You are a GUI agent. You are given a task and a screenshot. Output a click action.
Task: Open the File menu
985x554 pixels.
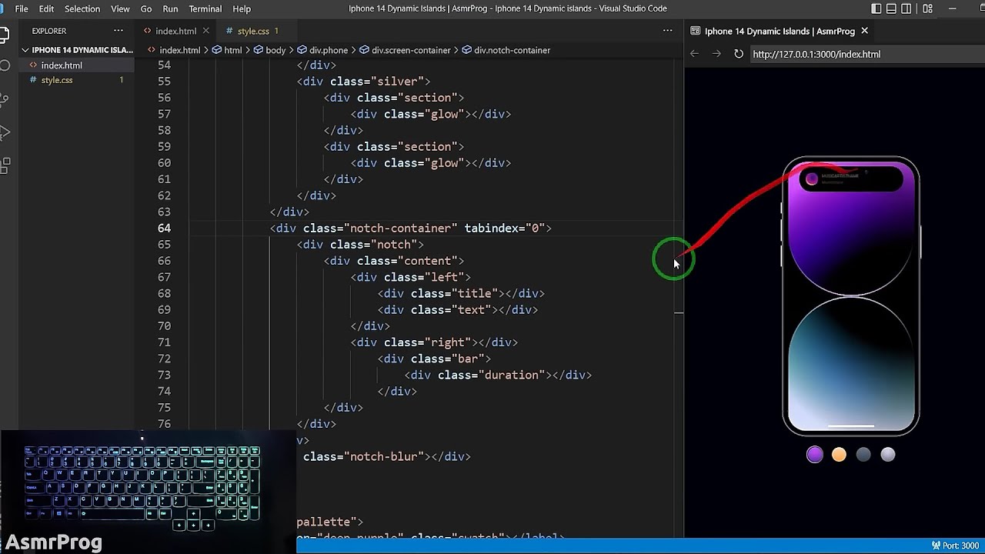[22, 8]
